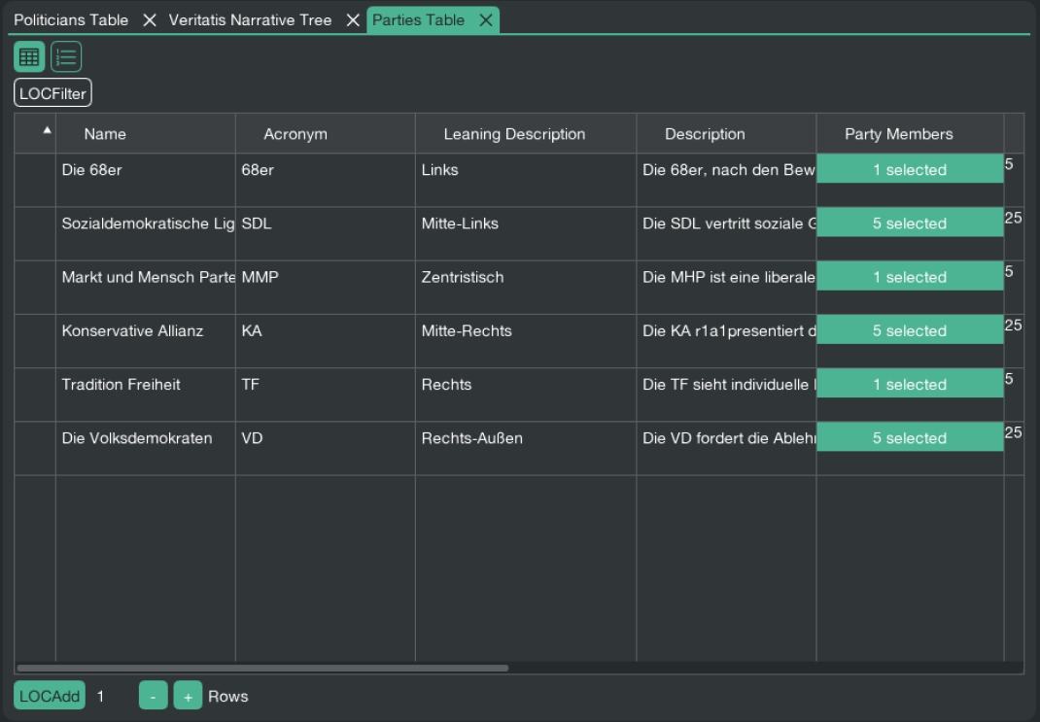Open Party Members dropdown for Die 68er
Image resolution: width=1040 pixels, height=722 pixels.
909,170
